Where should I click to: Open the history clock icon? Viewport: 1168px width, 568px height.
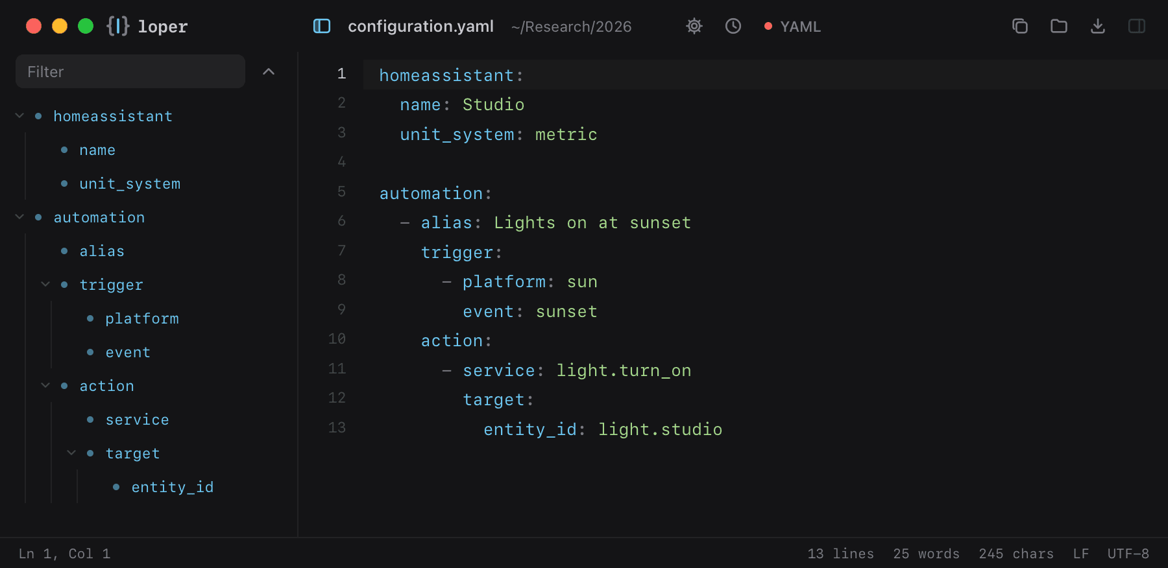[x=733, y=26]
